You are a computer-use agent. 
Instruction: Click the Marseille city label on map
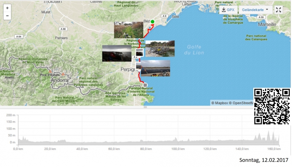point(267,25)
